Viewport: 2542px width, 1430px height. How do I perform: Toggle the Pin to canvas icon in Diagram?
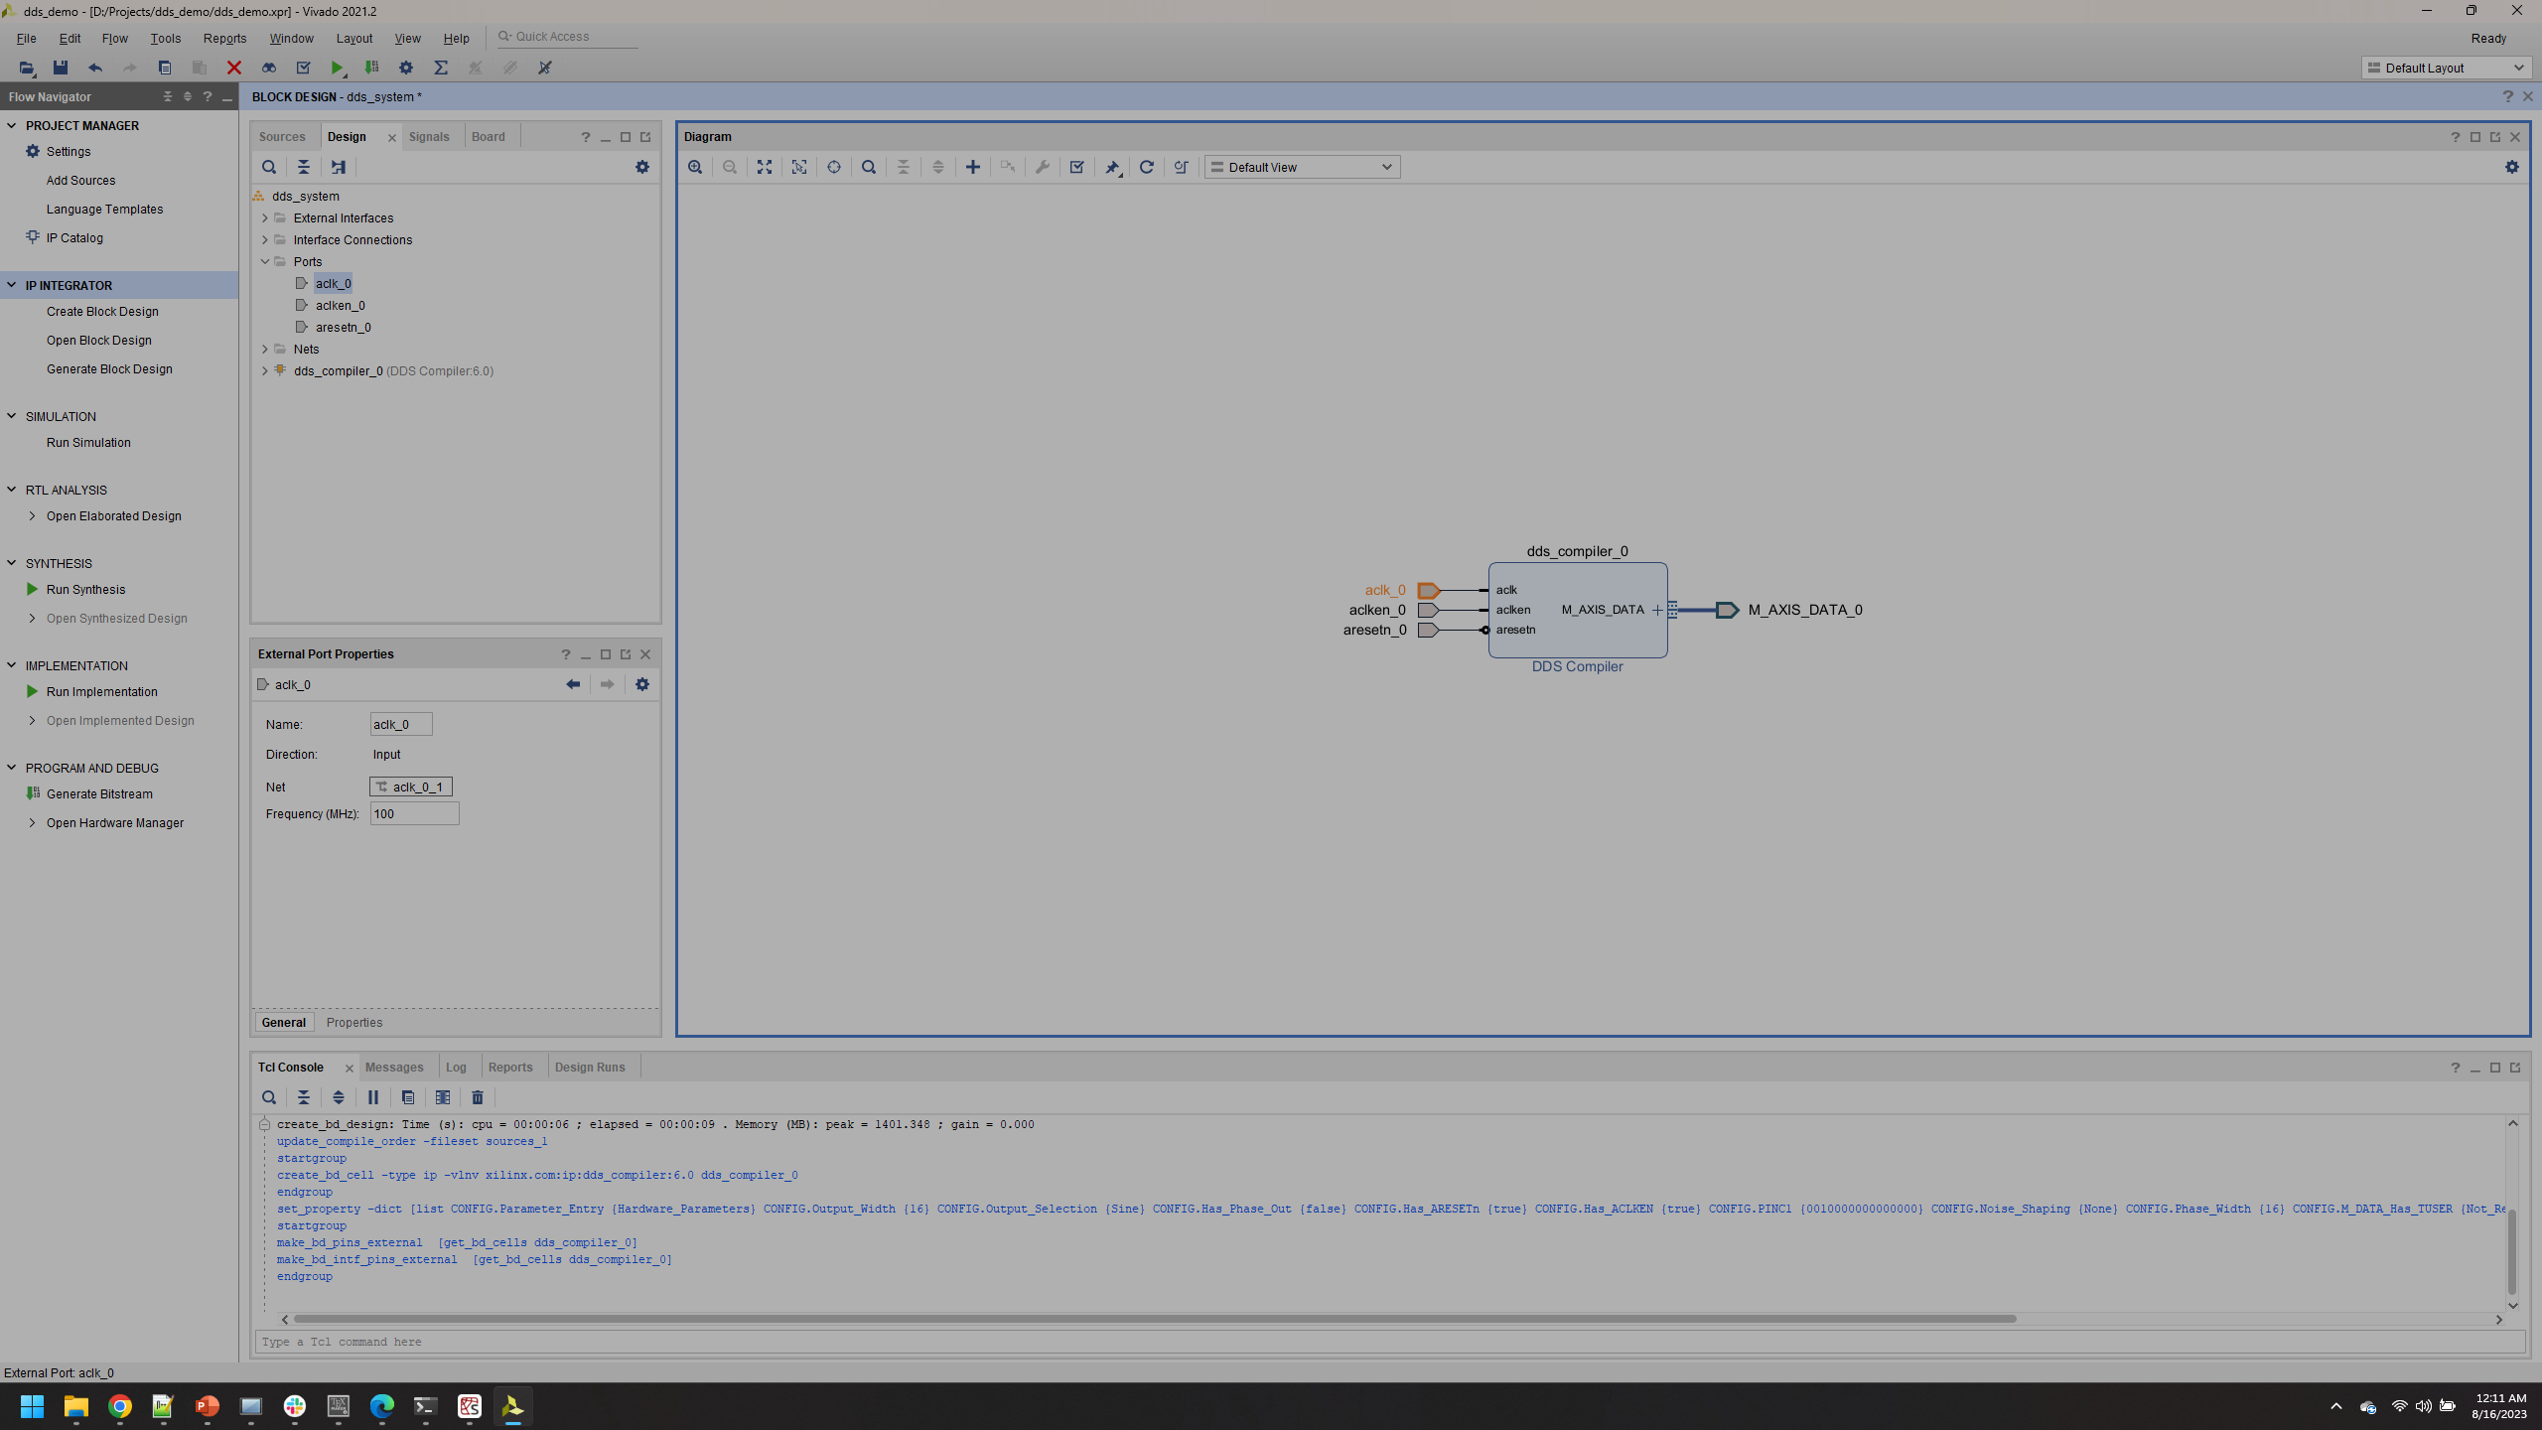[x=1112, y=167]
